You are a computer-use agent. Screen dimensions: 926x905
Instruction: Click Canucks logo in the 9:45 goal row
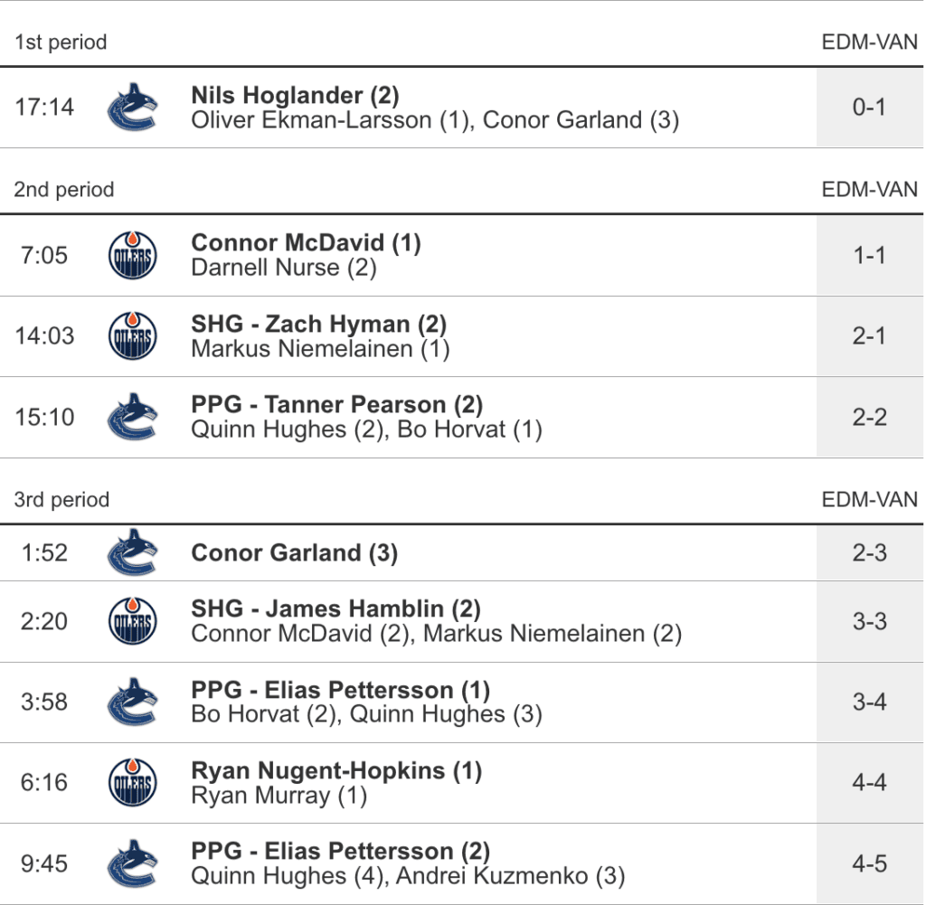[132, 864]
